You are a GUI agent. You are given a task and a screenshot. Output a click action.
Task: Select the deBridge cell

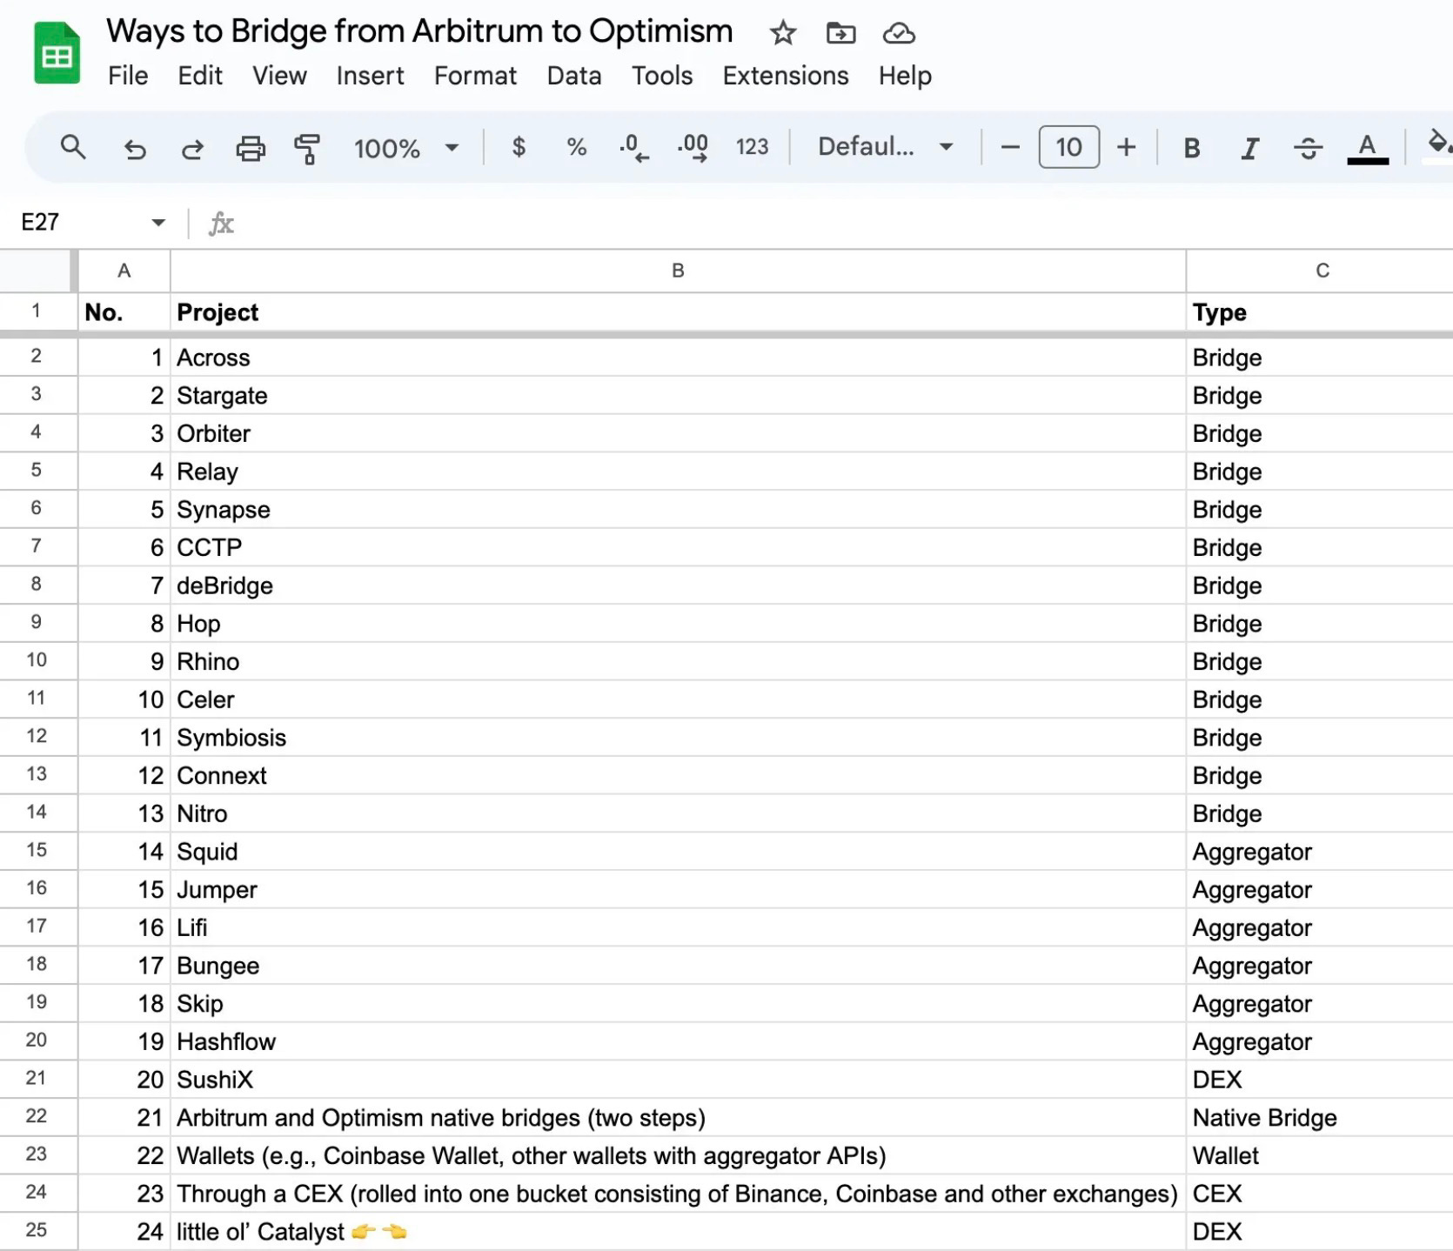click(x=678, y=585)
